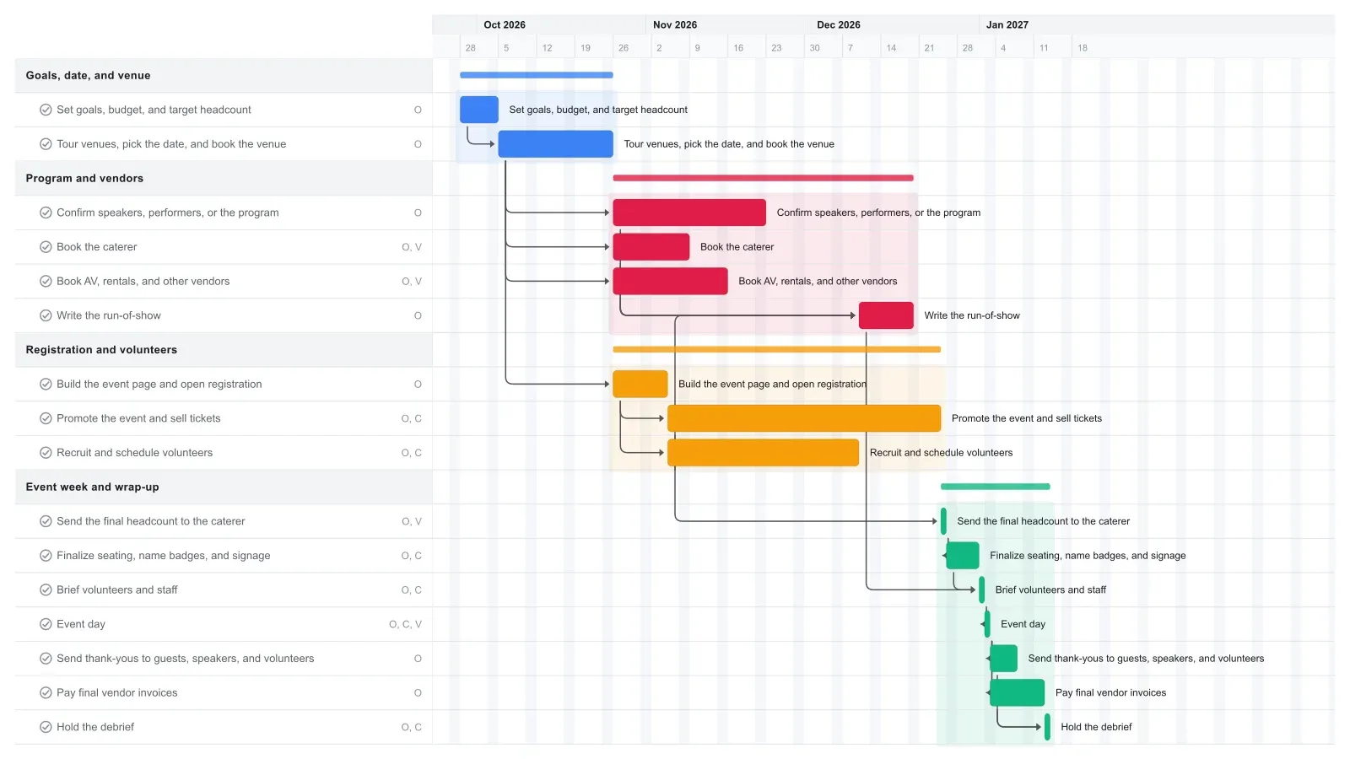Viewport: 1350px width, 759px height.
Task: Toggle check icon for Promote the event
Action: pos(46,418)
